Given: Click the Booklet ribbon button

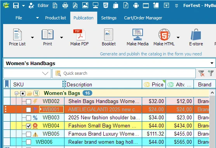Looking at the screenshot, I should tap(109, 37).
